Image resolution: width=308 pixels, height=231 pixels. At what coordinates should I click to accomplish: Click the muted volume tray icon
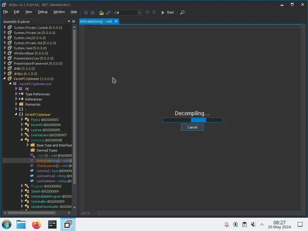pyautogui.click(x=253, y=224)
